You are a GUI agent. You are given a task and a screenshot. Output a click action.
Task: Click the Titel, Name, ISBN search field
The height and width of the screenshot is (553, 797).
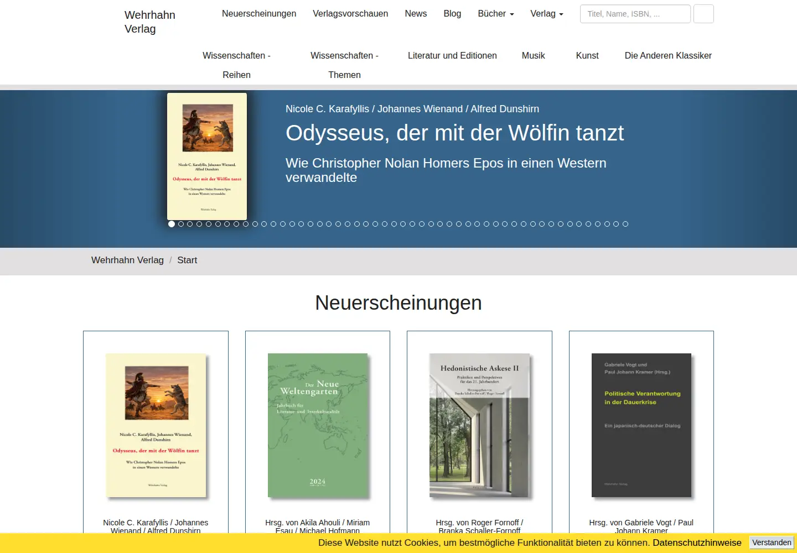[x=635, y=14]
